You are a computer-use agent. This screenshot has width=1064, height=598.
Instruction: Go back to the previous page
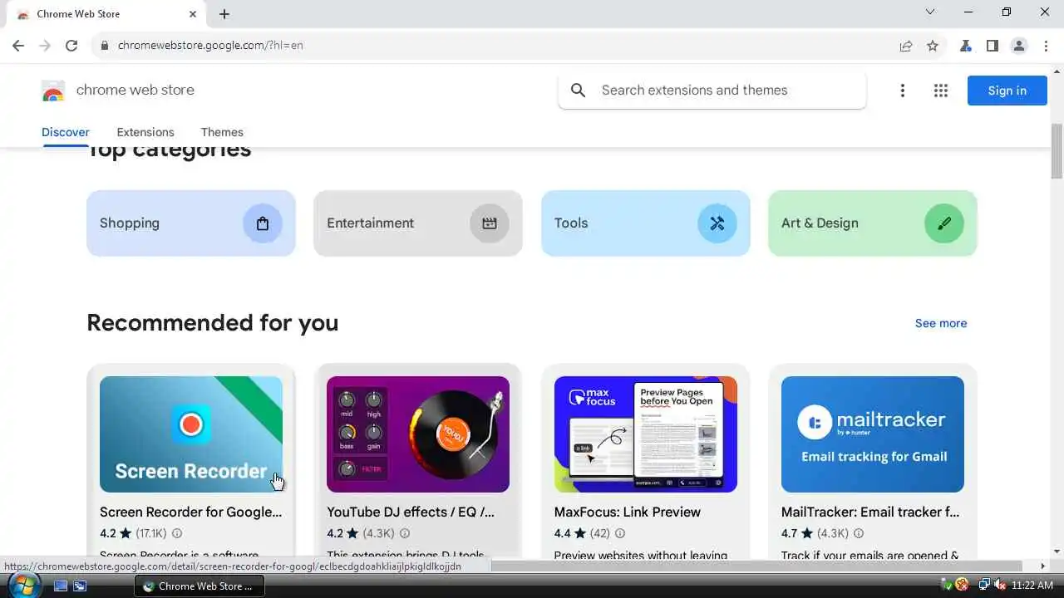(x=18, y=46)
